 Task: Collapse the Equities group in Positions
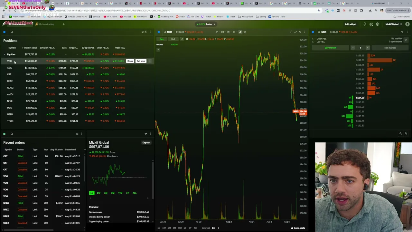coord(4,54)
